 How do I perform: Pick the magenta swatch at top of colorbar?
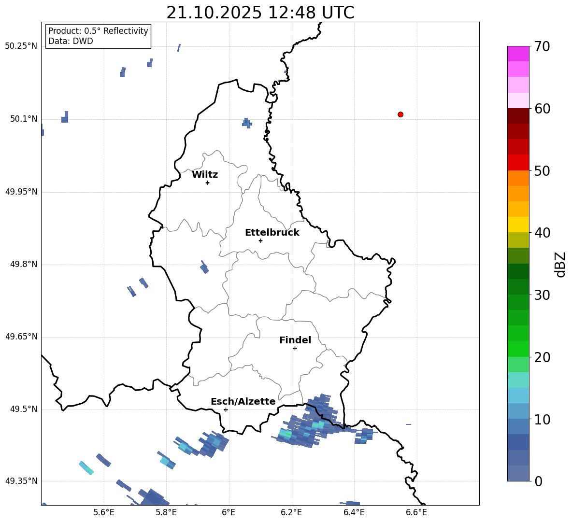(518, 54)
